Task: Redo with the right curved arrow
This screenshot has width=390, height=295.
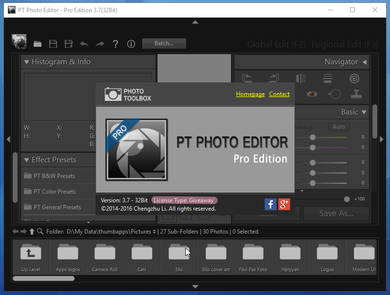Action: 100,44
